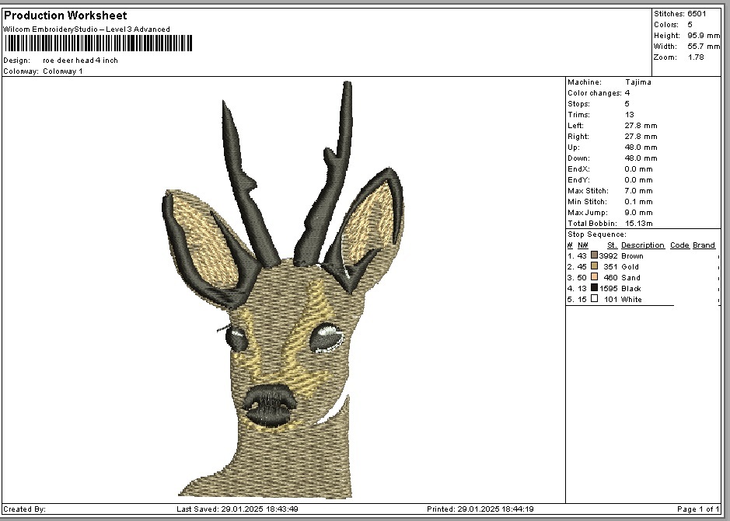Click the Stitches count value 6501
This screenshot has height=521, width=730.
[697, 14]
